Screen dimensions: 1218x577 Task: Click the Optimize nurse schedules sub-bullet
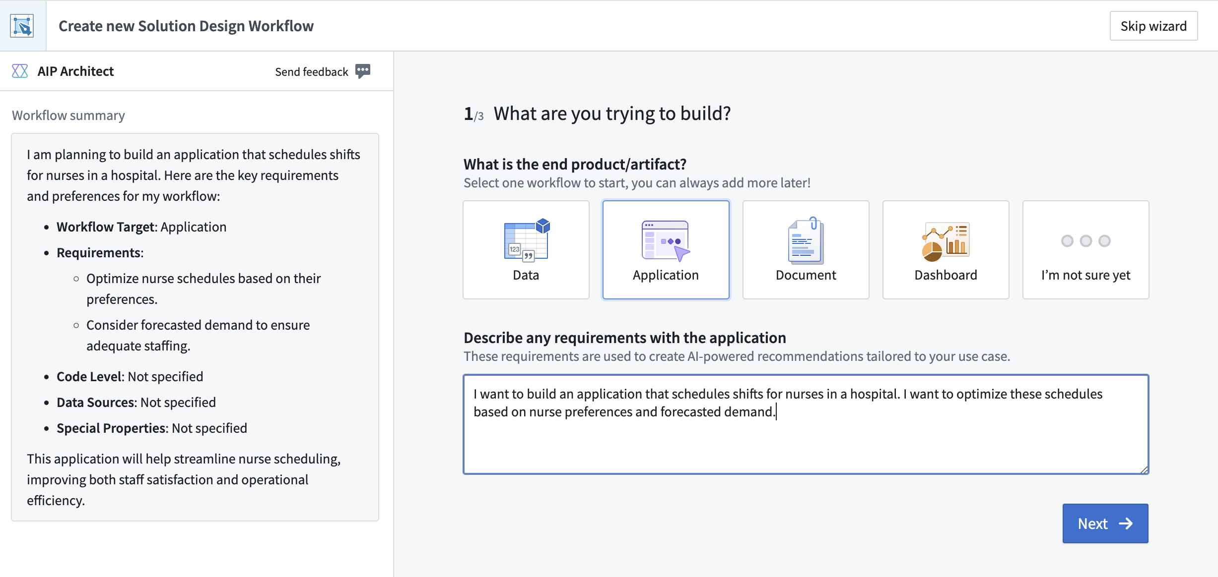pyautogui.click(x=203, y=289)
